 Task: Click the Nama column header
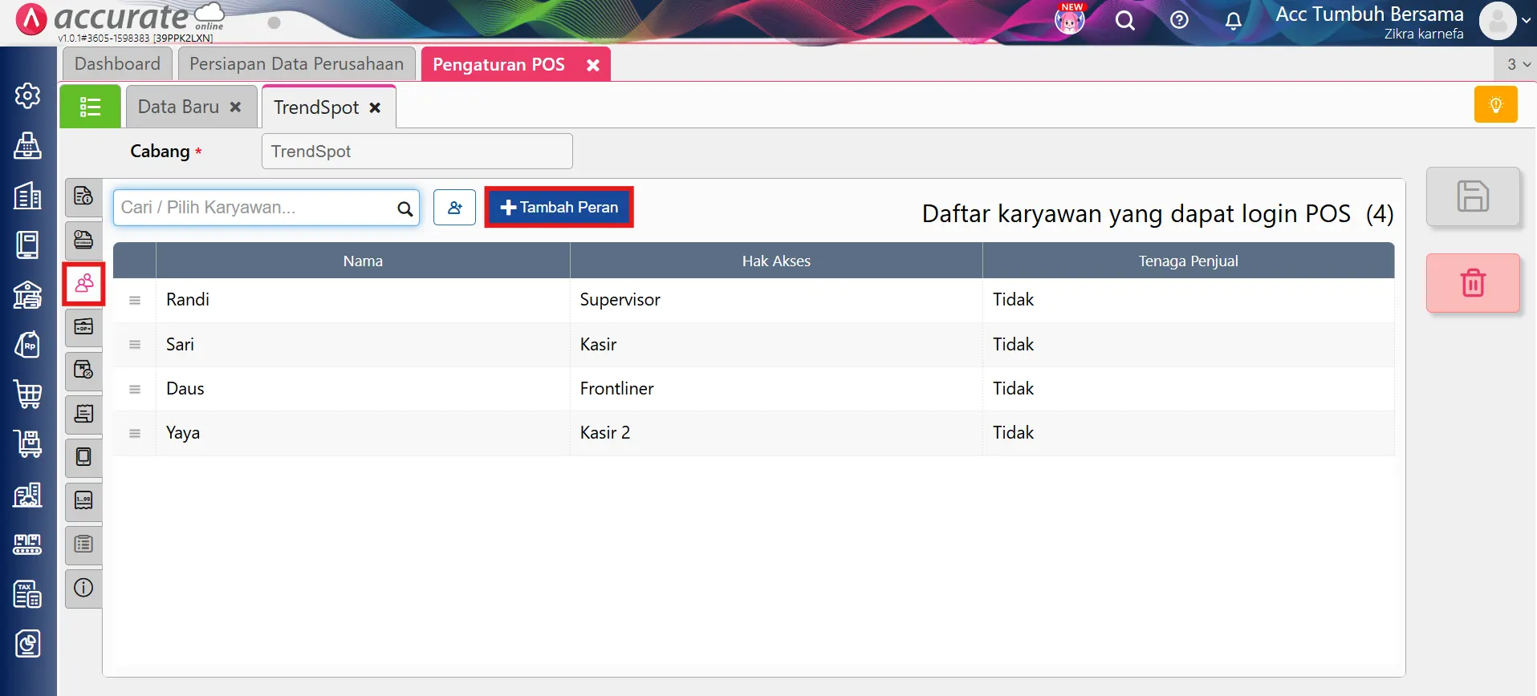363,261
